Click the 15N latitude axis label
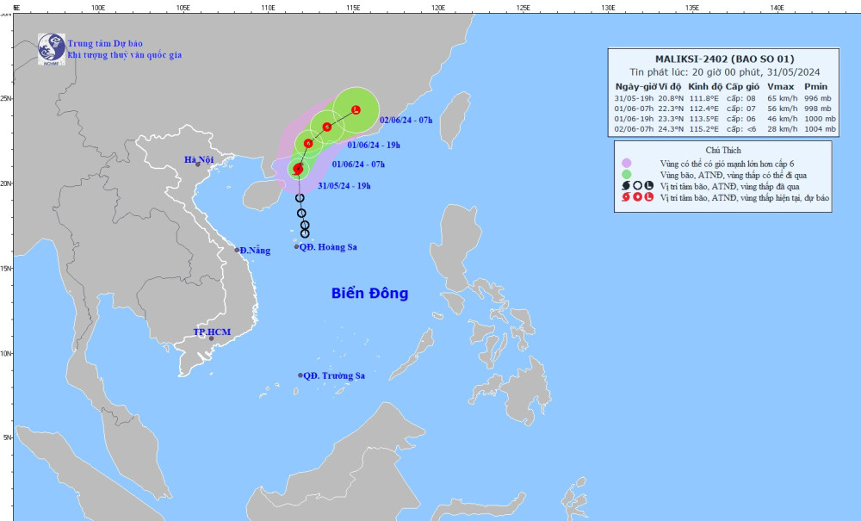Image resolution: width=861 pixels, height=521 pixels. pos(6,269)
